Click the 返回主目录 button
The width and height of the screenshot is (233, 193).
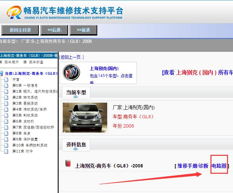[20, 30]
